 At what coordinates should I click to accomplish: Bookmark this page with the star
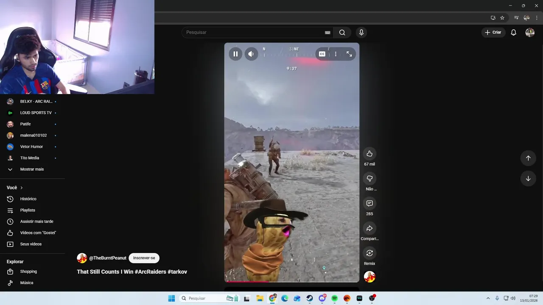pos(502,18)
